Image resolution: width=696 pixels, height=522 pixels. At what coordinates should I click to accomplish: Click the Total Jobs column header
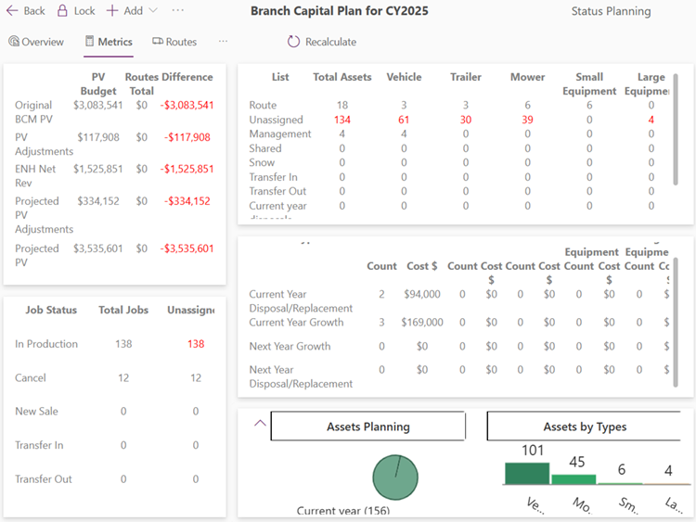(123, 310)
